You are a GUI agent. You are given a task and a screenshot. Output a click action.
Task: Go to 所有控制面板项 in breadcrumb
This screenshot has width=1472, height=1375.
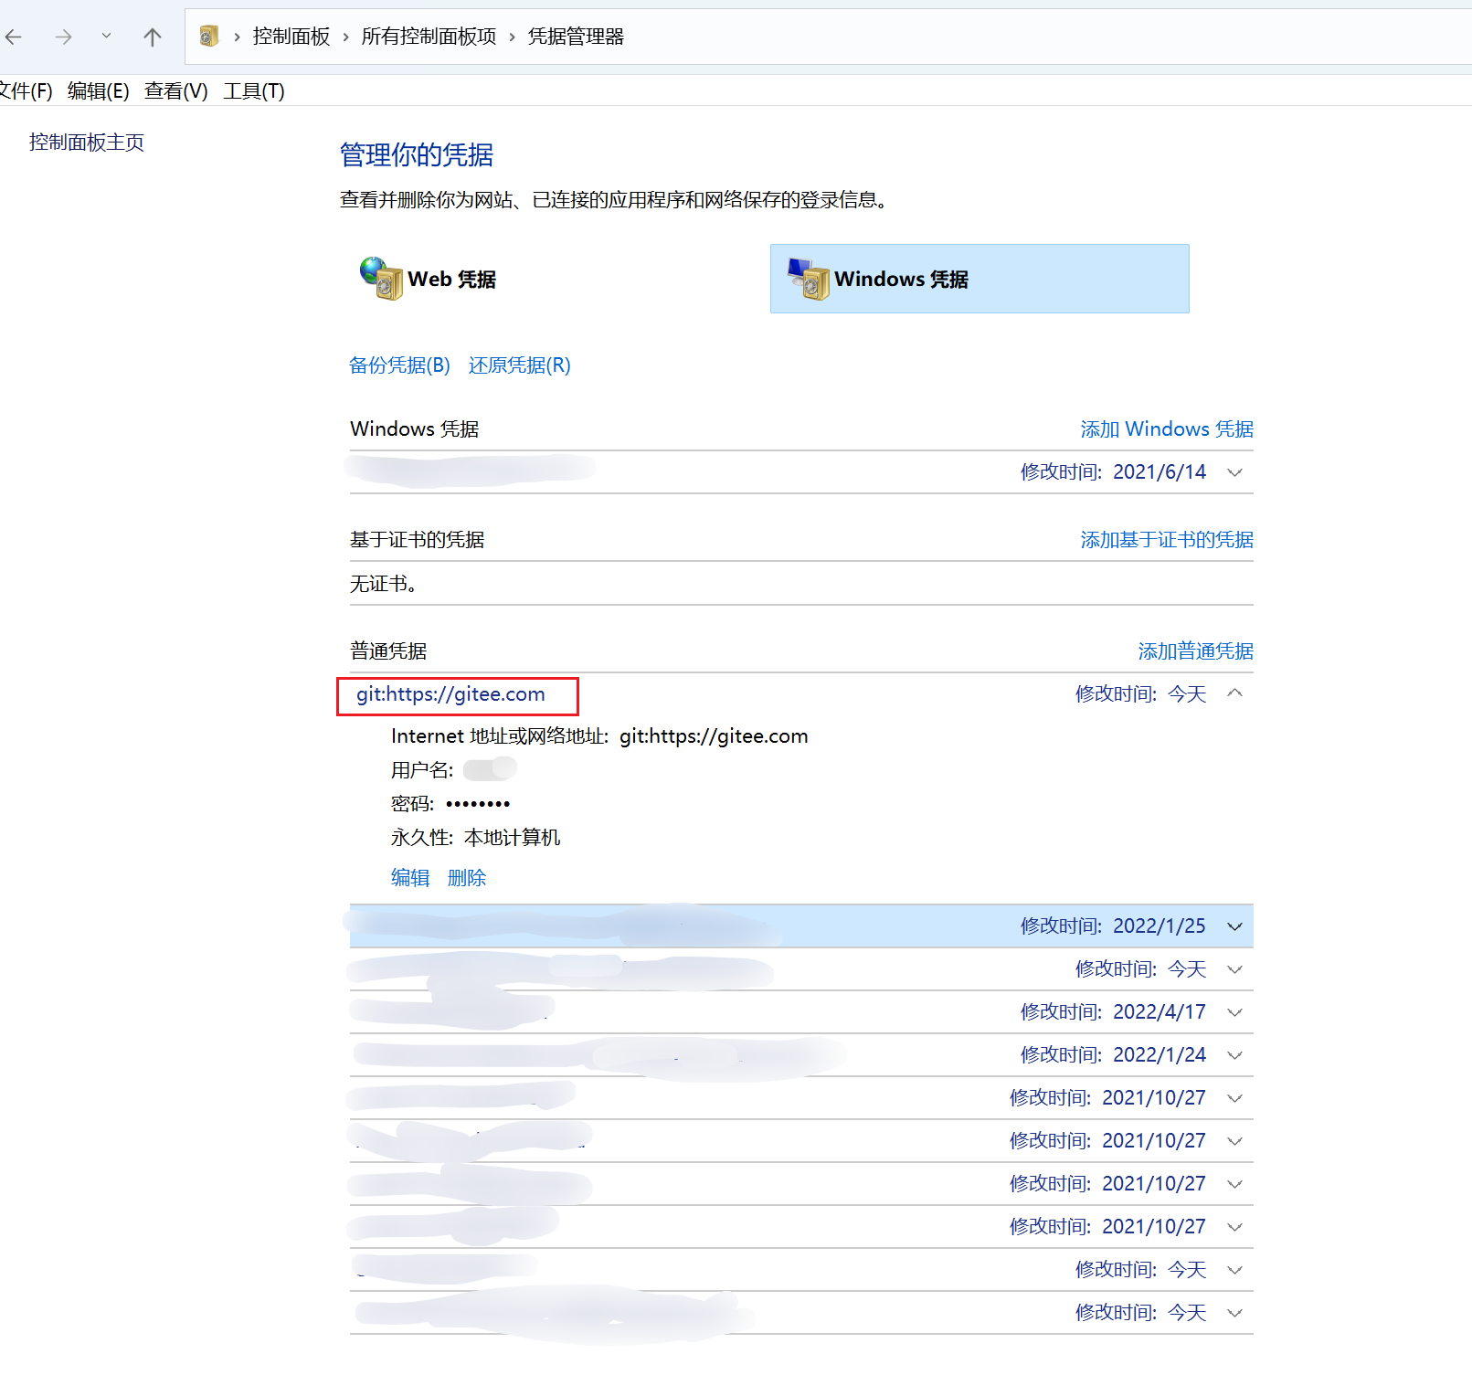click(x=429, y=37)
